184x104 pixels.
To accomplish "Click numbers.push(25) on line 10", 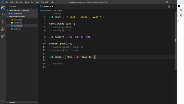I will [x=61, y=44].
